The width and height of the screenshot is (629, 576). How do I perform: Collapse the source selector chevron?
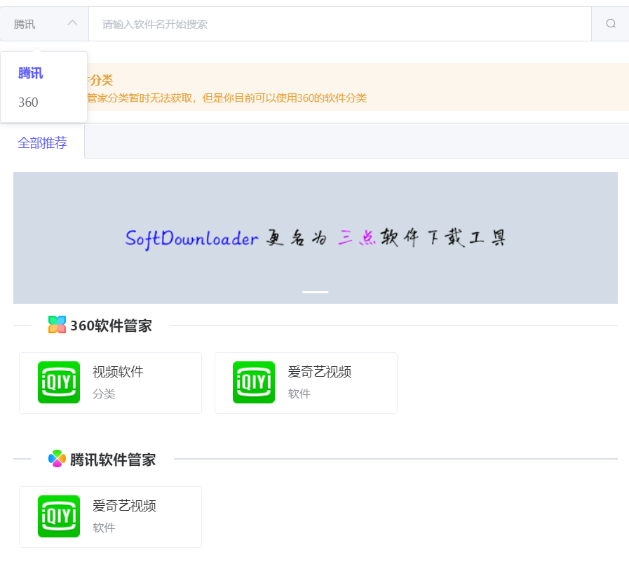[72, 22]
